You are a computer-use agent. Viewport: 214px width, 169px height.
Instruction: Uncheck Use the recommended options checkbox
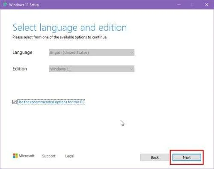[x=15, y=102]
